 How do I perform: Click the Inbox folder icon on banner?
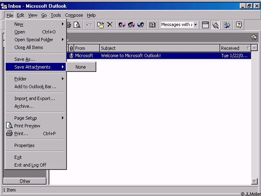pos(254,37)
